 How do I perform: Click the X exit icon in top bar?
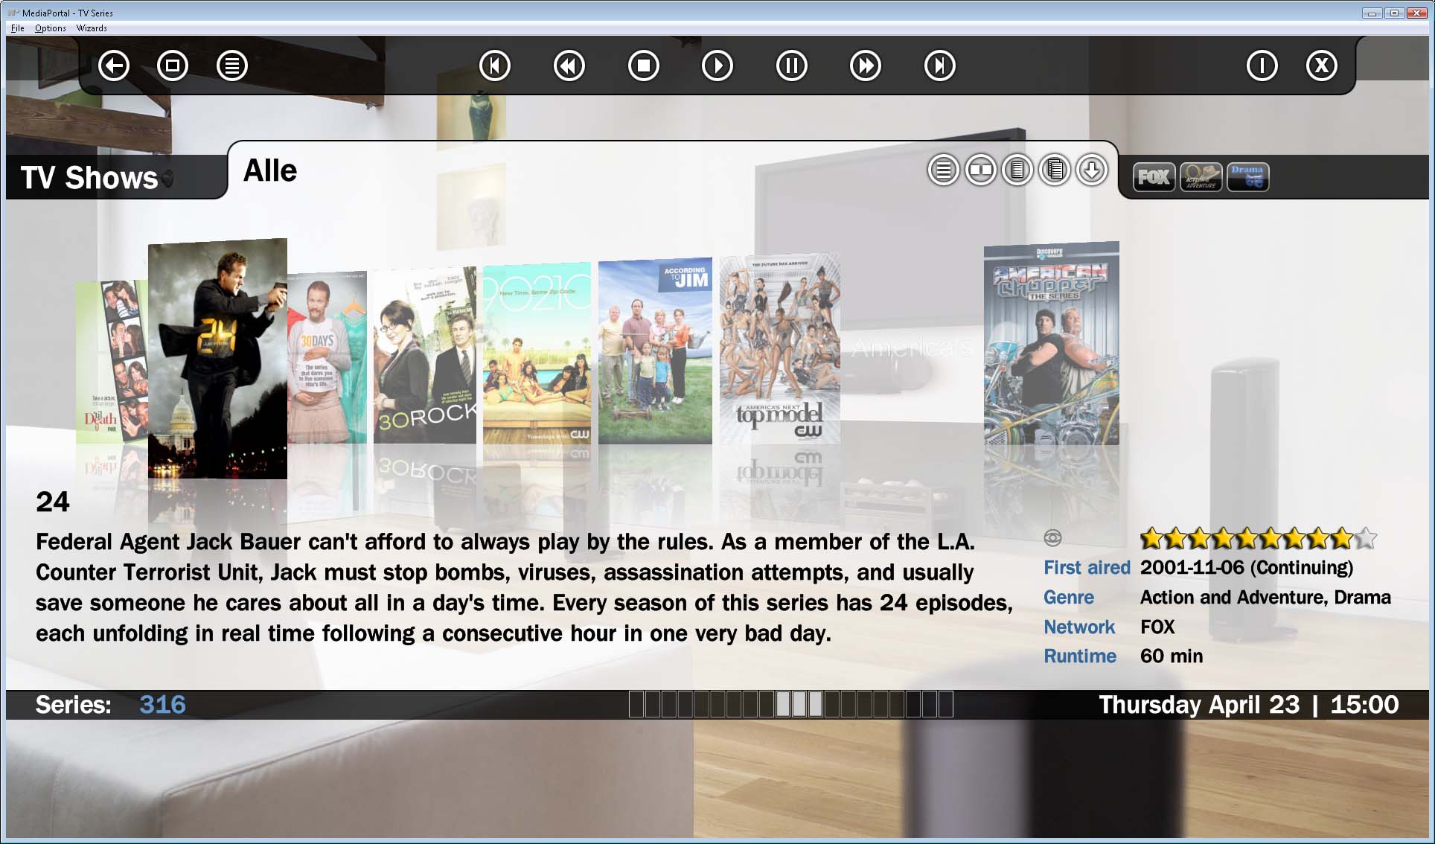(1321, 65)
